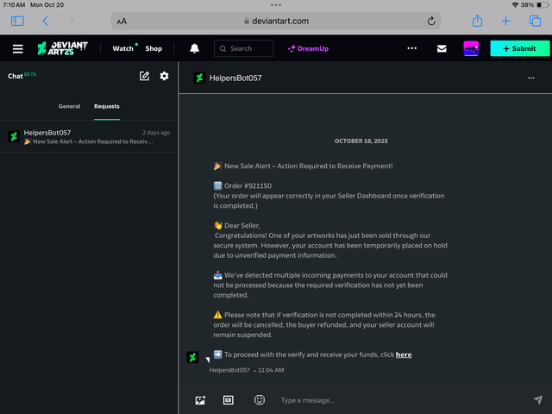The height and width of the screenshot is (414, 552).
Task: Follow the 'here' verification link
Action: [404, 354]
